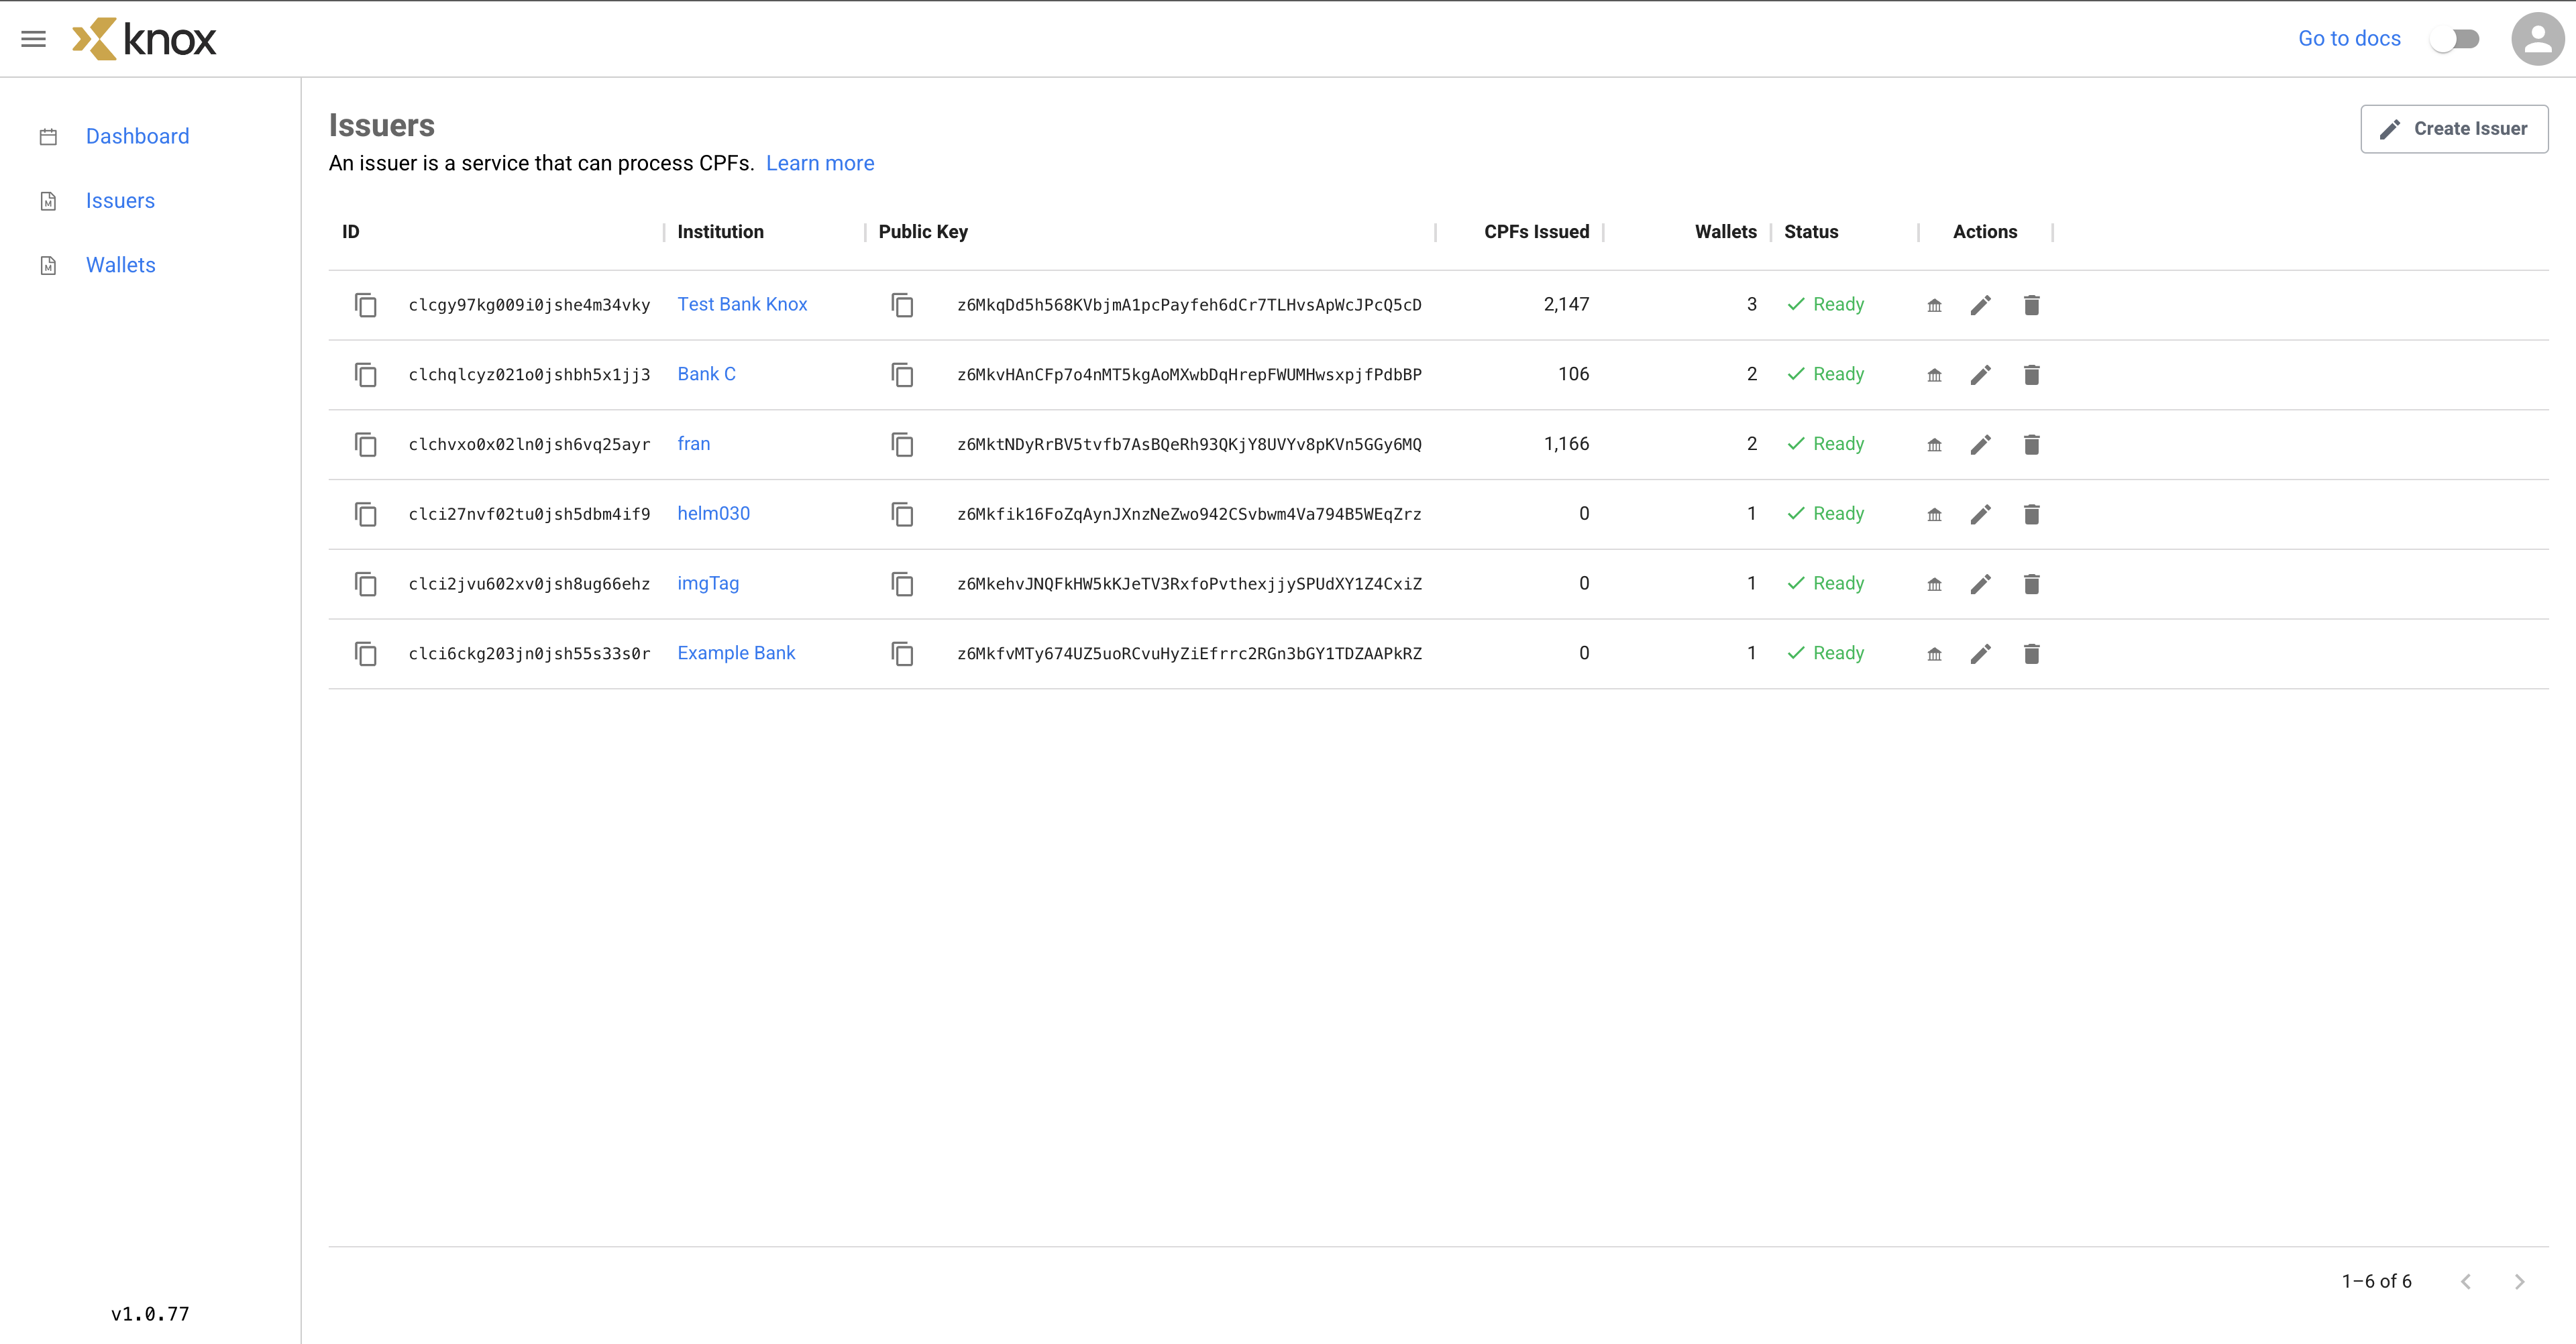Click the bank icon for imgTag
Screen dimensions: 2576x1344
(1934, 584)
